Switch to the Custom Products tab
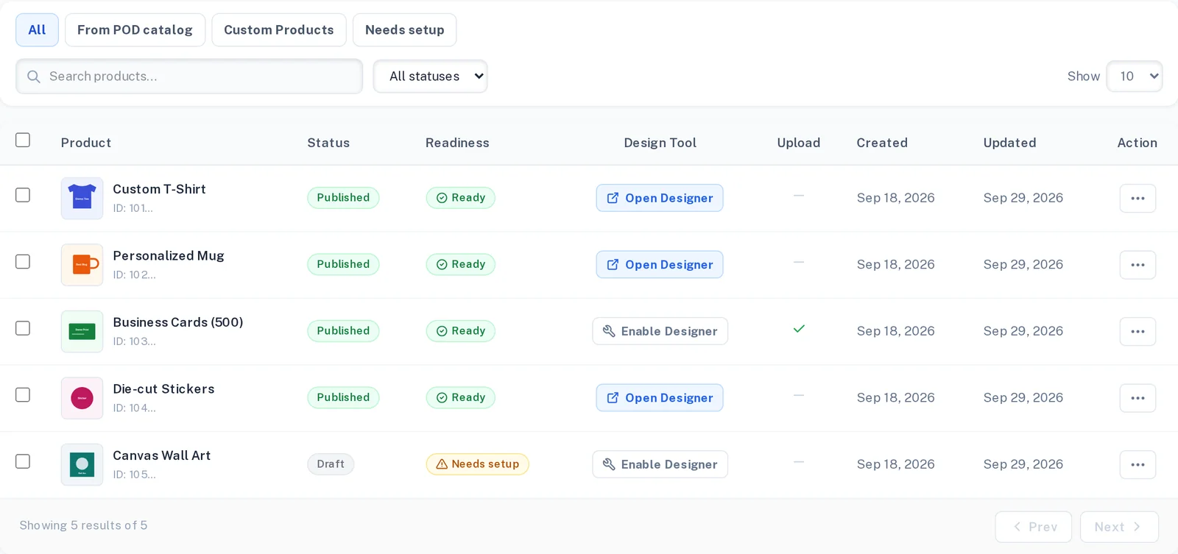Viewport: 1178px width, 554px height. tap(279, 30)
